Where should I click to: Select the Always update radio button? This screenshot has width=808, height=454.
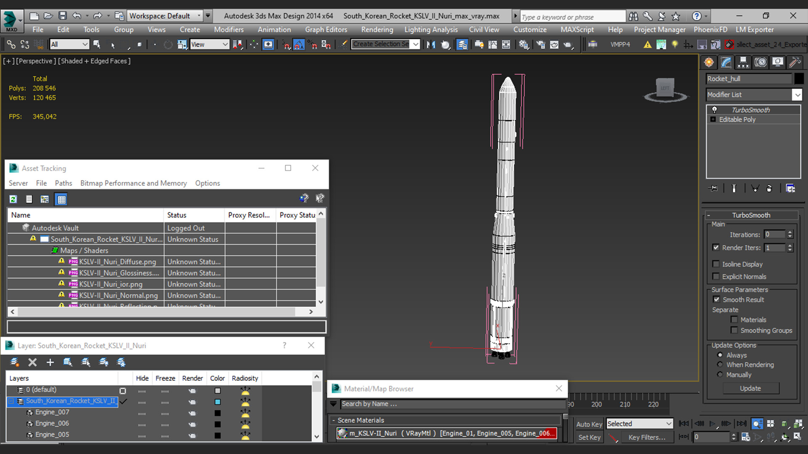pos(720,355)
